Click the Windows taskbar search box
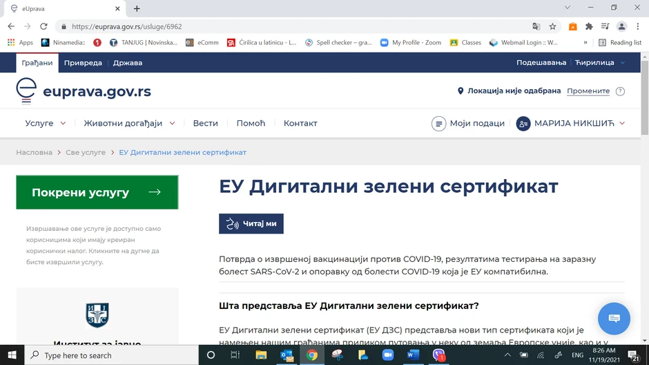The height and width of the screenshot is (365, 649). (112, 355)
